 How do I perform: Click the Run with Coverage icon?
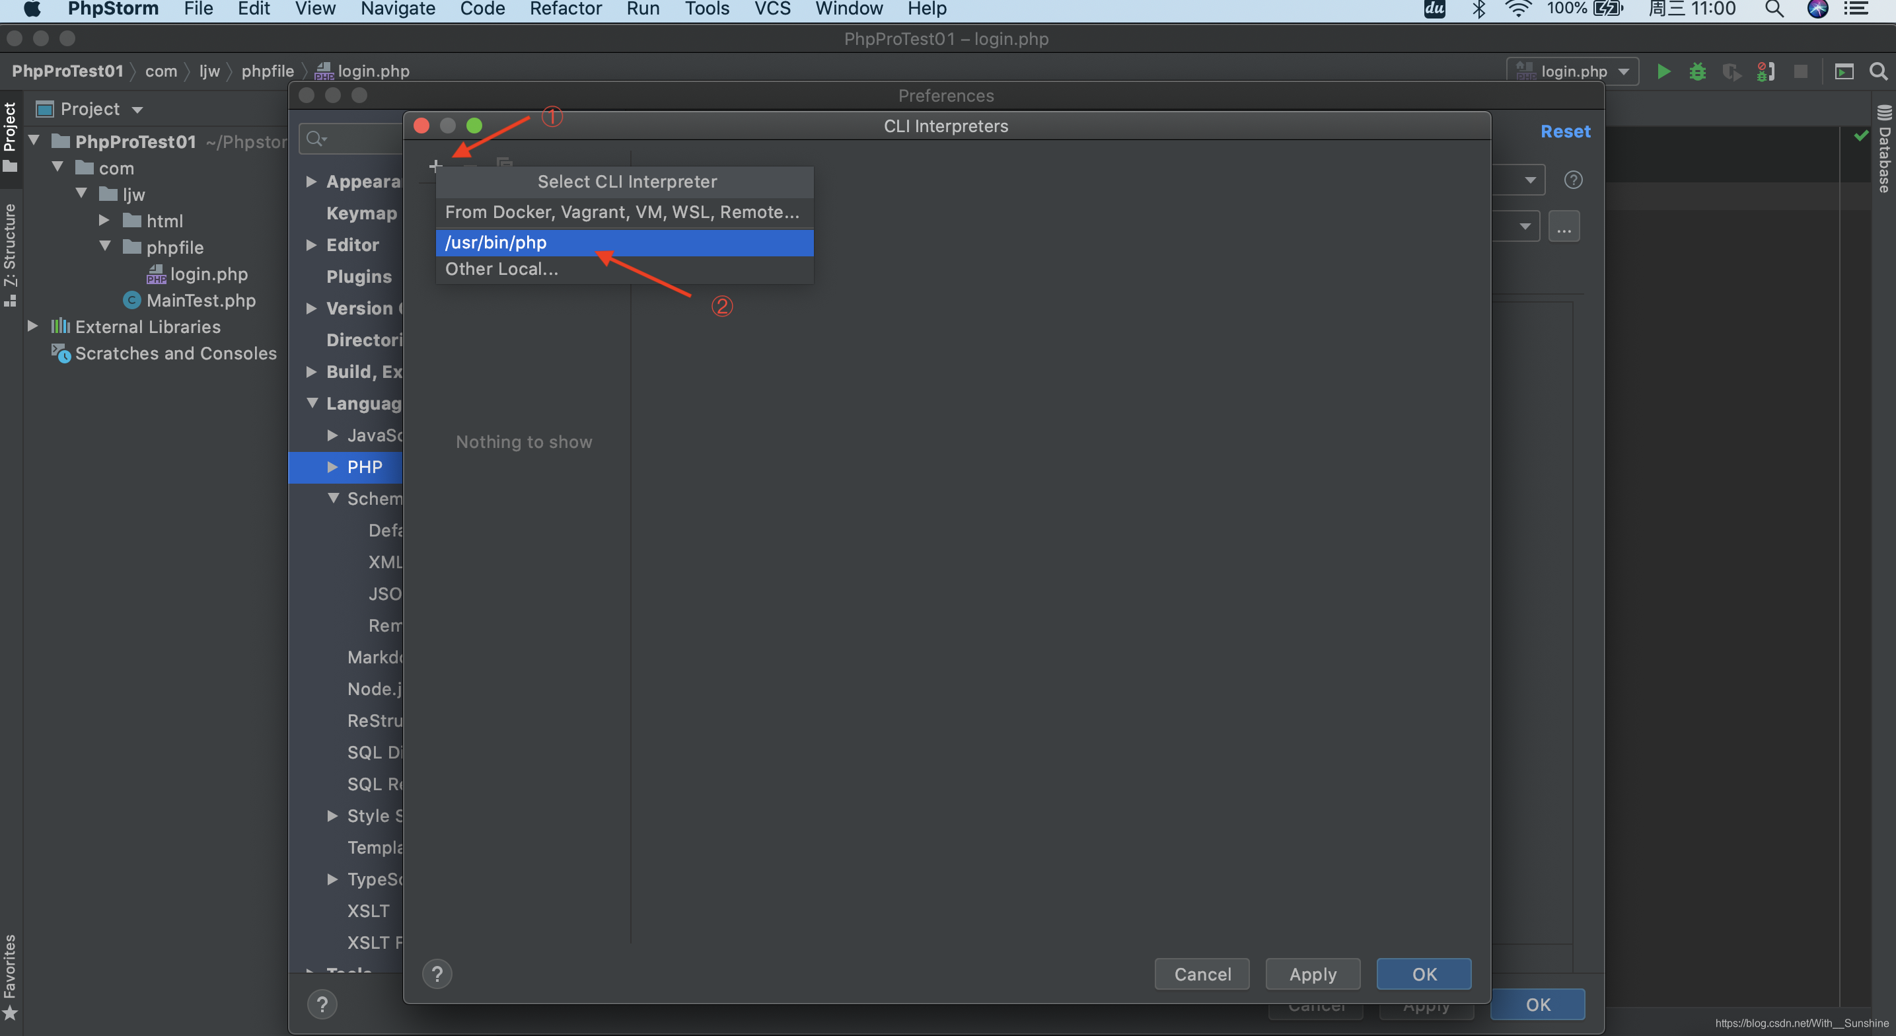pyautogui.click(x=1731, y=71)
